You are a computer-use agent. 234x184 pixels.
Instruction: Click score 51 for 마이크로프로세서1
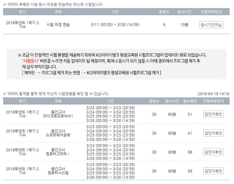pyautogui.click(x=190, y=114)
